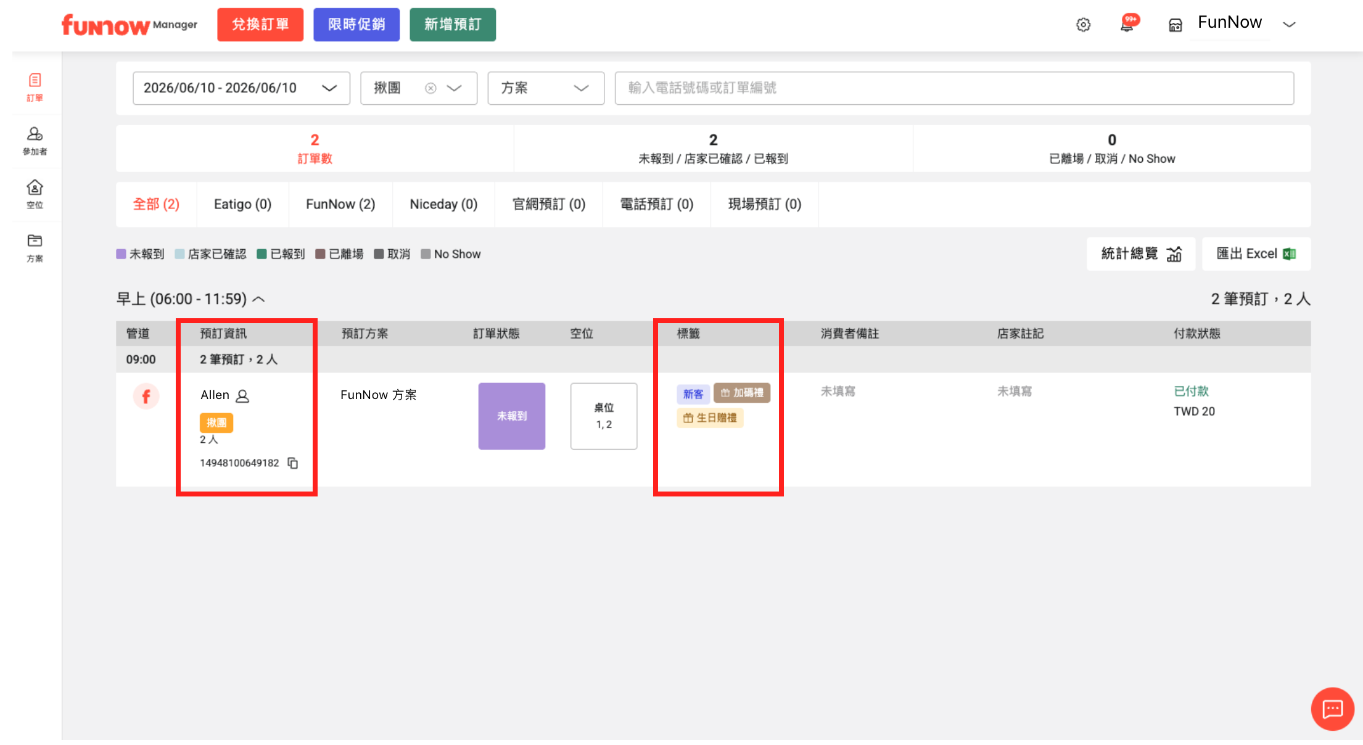This screenshot has height=745, width=1363.
Task: Open the 空位 availability sidebar icon
Action: click(x=35, y=194)
